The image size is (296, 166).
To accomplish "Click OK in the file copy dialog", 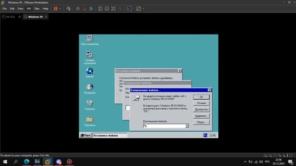I will (201, 97).
